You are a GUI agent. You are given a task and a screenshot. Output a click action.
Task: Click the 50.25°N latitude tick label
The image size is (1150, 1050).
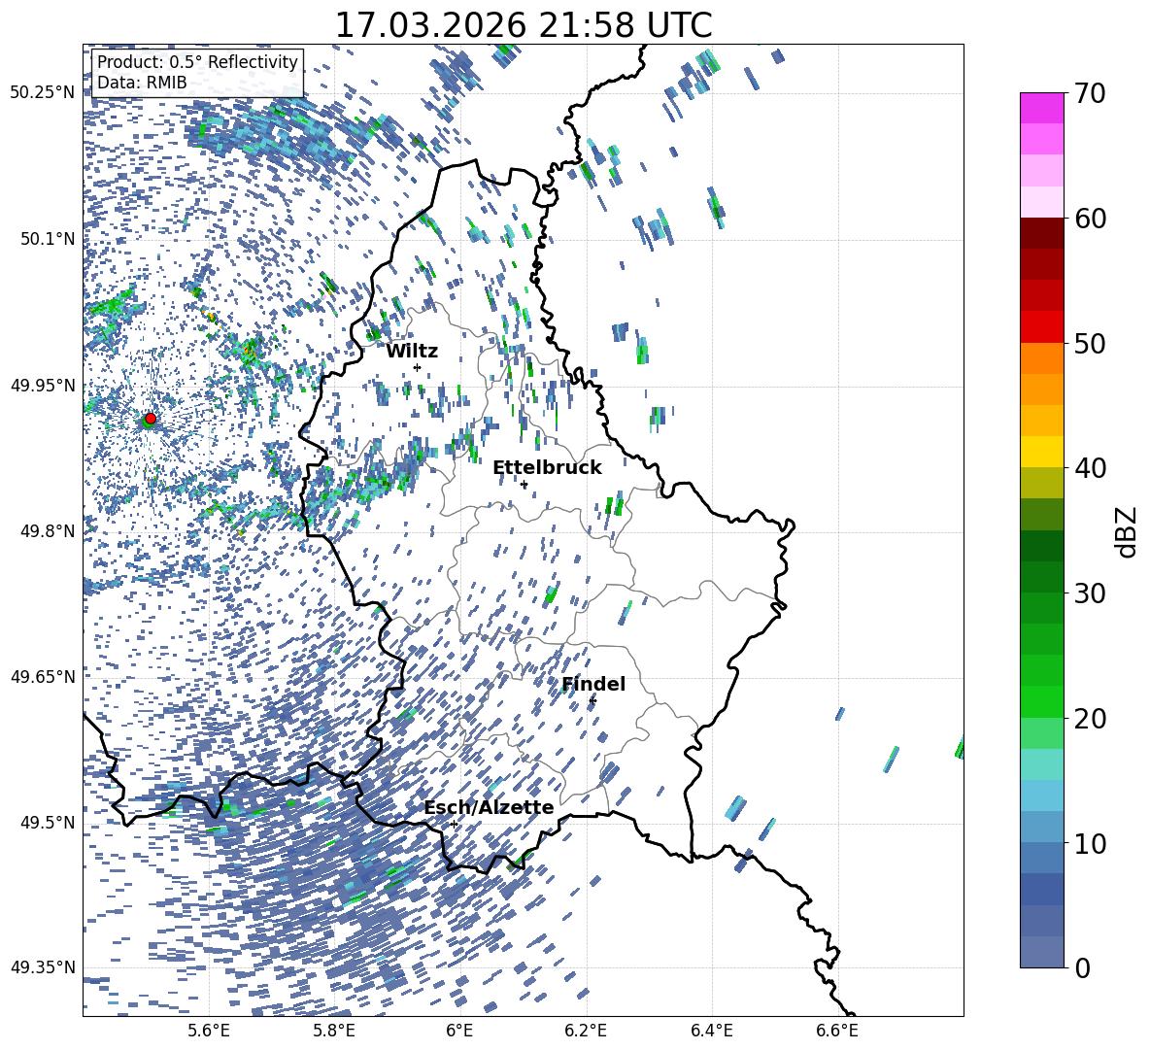click(x=44, y=92)
